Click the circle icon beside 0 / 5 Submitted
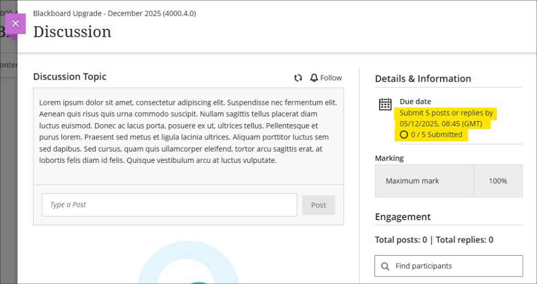The height and width of the screenshot is (284, 537). 403,135
